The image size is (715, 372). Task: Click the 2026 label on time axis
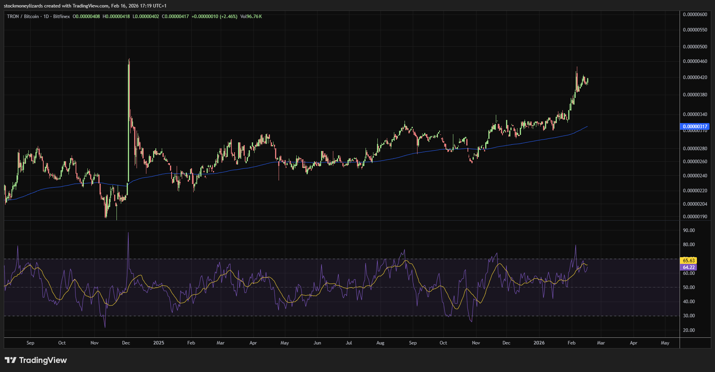click(539, 343)
